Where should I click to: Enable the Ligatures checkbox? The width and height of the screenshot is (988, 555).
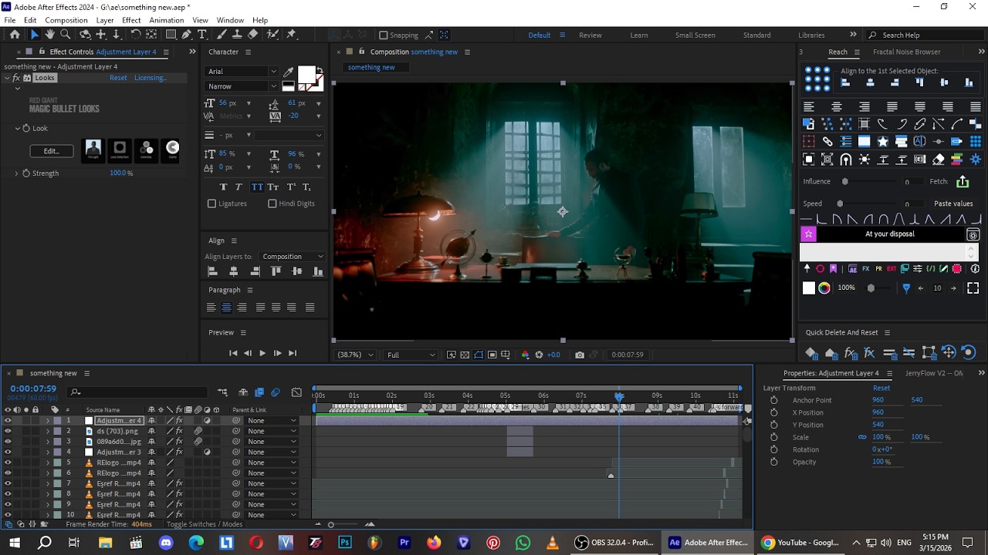pos(212,203)
